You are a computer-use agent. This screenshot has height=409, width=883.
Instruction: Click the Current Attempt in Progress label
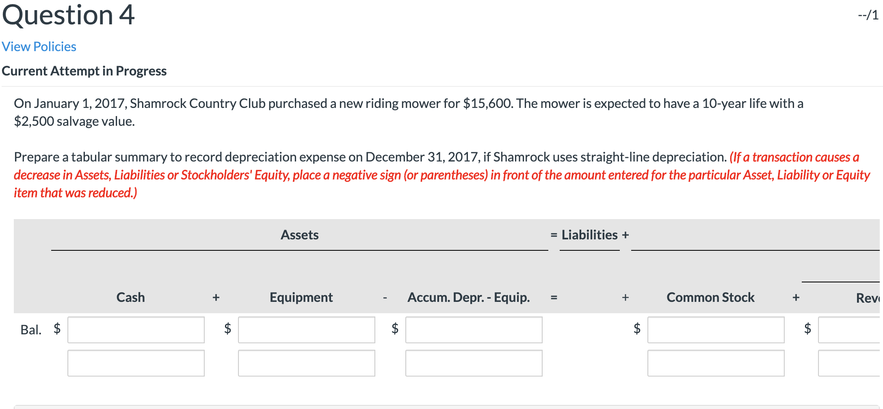tap(84, 70)
